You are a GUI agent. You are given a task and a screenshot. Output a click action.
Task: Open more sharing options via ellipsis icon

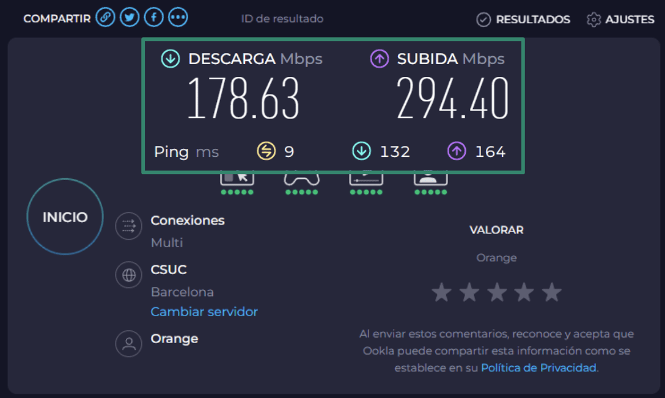[178, 17]
